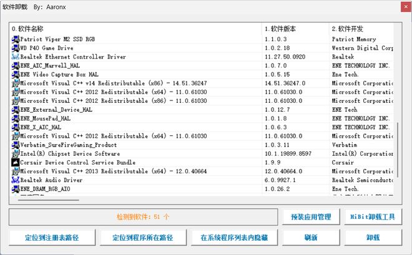Click the Intel(R) Chipset Device Software icon
The width and height of the screenshot is (412, 255).
[16, 154]
